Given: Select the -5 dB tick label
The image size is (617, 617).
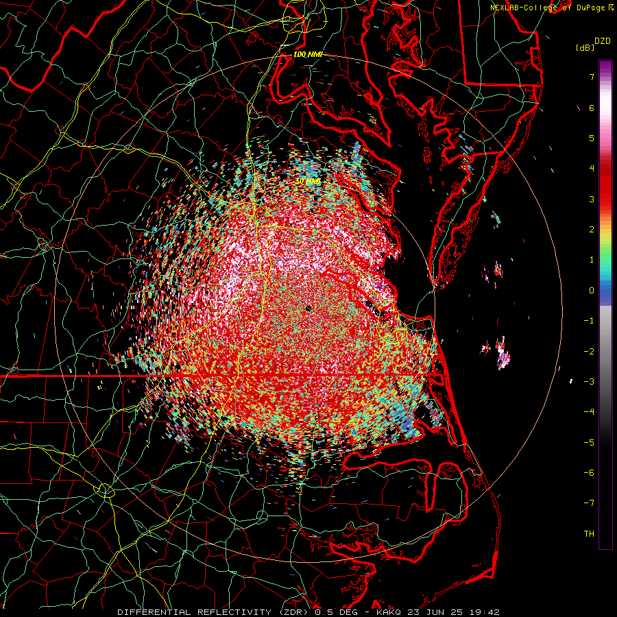Looking at the screenshot, I should [x=589, y=443].
